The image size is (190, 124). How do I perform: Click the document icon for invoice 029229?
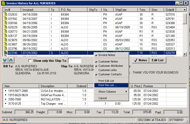click(x=6, y=27)
